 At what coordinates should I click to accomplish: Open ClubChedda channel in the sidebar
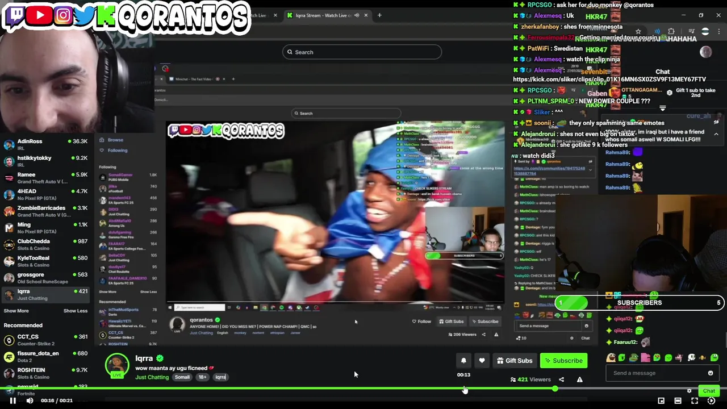47,244
